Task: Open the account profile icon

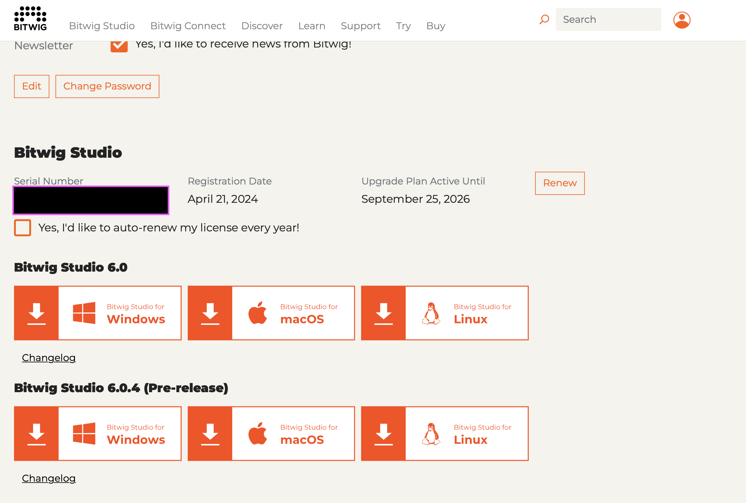Action: click(x=681, y=20)
